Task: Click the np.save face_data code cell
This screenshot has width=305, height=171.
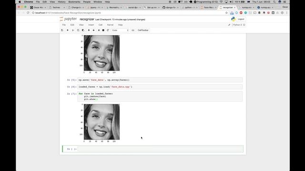Action: coord(160,80)
